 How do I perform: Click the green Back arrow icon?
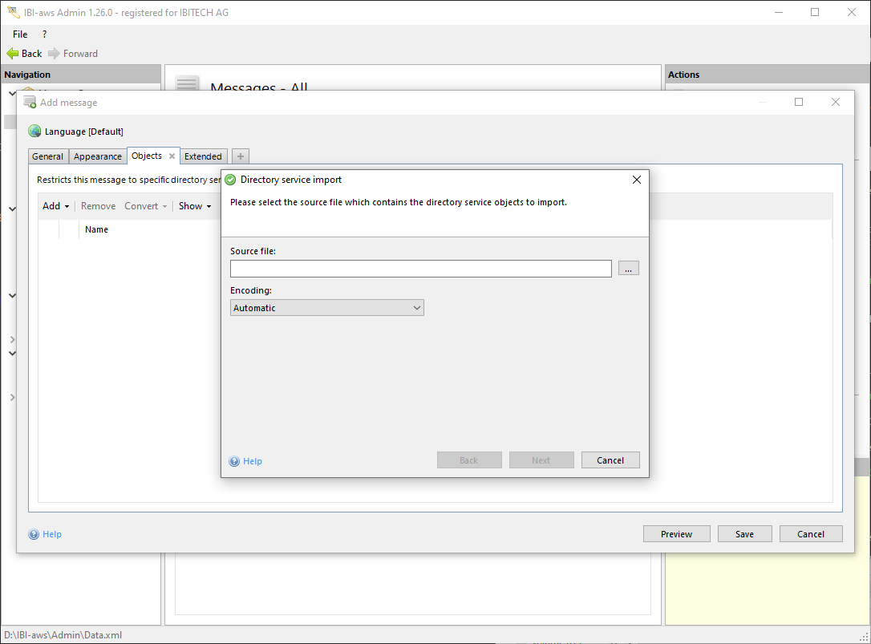(x=13, y=54)
